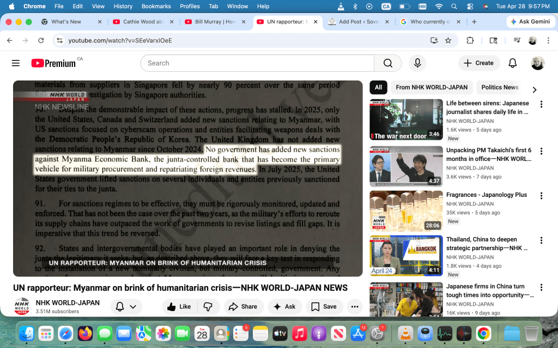Open the YouTube hamburger guide menu
This screenshot has height=348, width=558.
(16, 63)
